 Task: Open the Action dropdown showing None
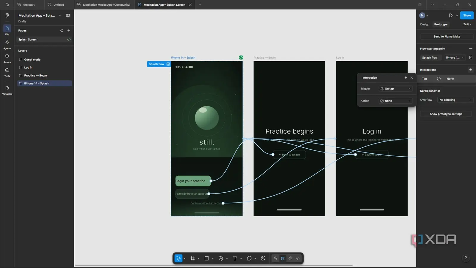point(396,101)
